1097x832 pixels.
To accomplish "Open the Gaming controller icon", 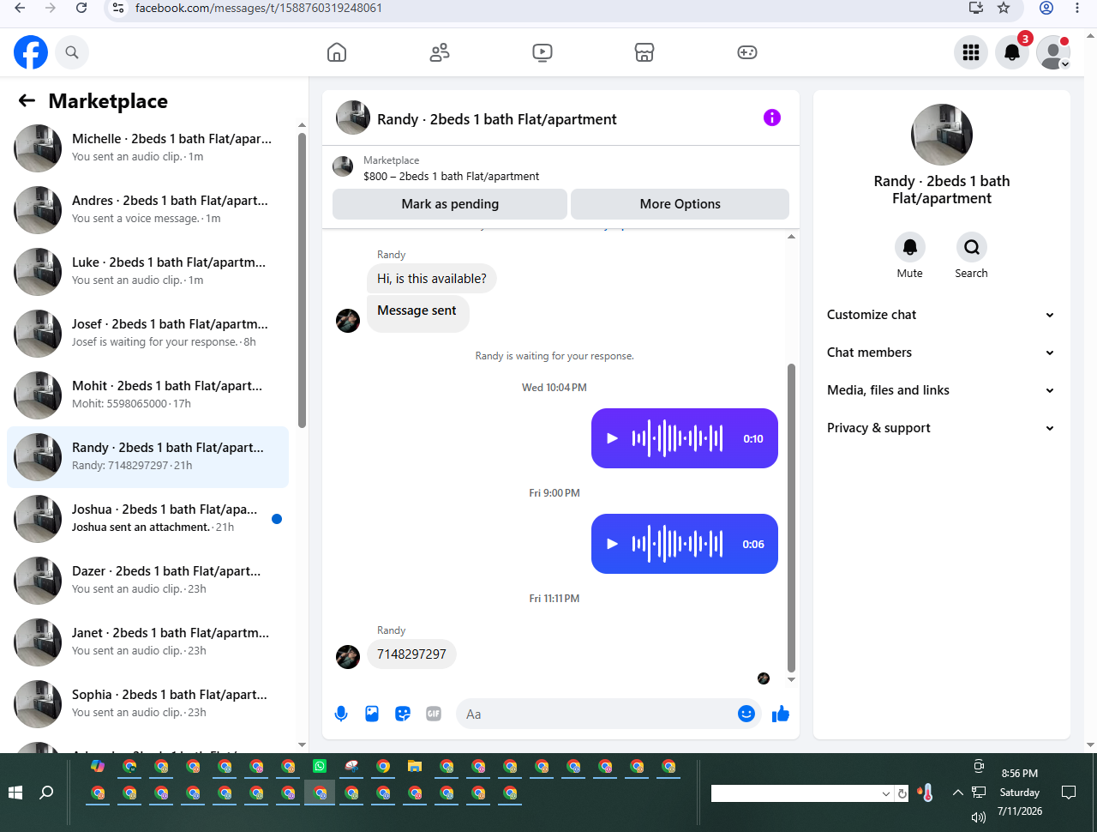I will click(x=747, y=52).
